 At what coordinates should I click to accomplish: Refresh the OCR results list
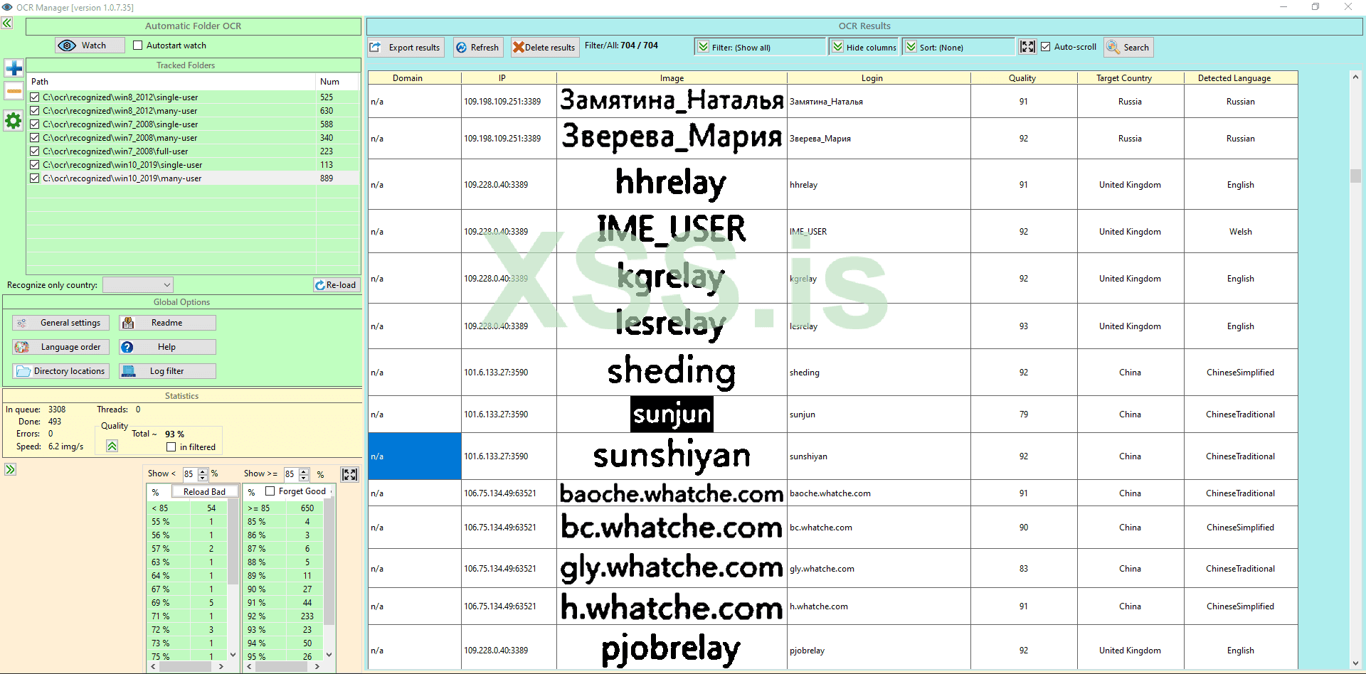click(477, 47)
